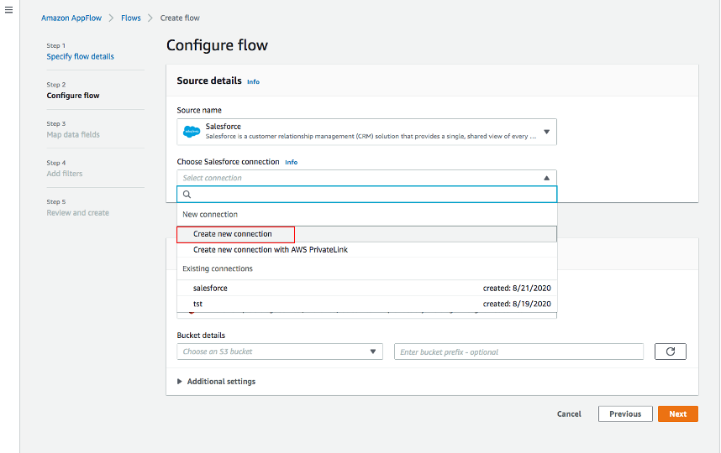Click the Previous button

pos(625,414)
